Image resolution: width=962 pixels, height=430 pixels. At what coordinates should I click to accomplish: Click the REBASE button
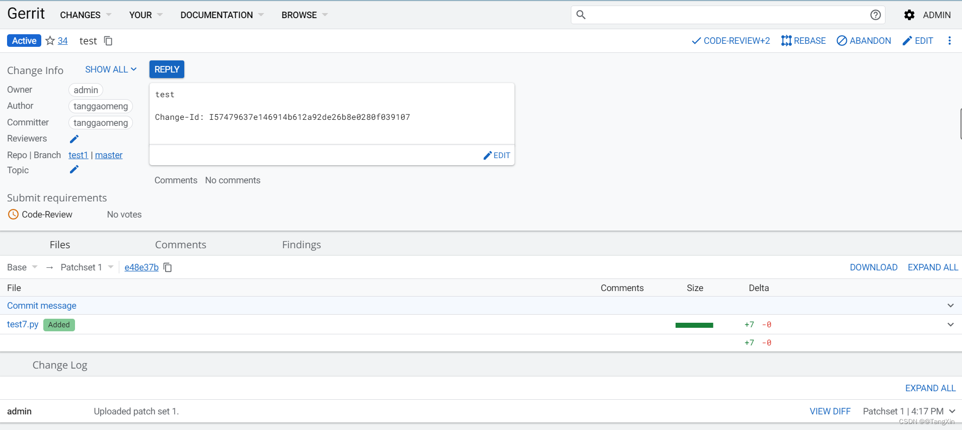pyautogui.click(x=803, y=41)
